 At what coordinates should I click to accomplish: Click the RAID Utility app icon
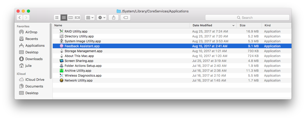point(62,31)
